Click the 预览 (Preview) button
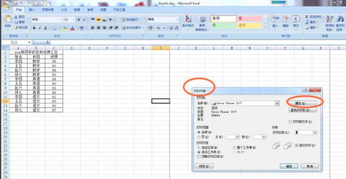The height and width of the screenshot is (179, 346). click(x=204, y=166)
